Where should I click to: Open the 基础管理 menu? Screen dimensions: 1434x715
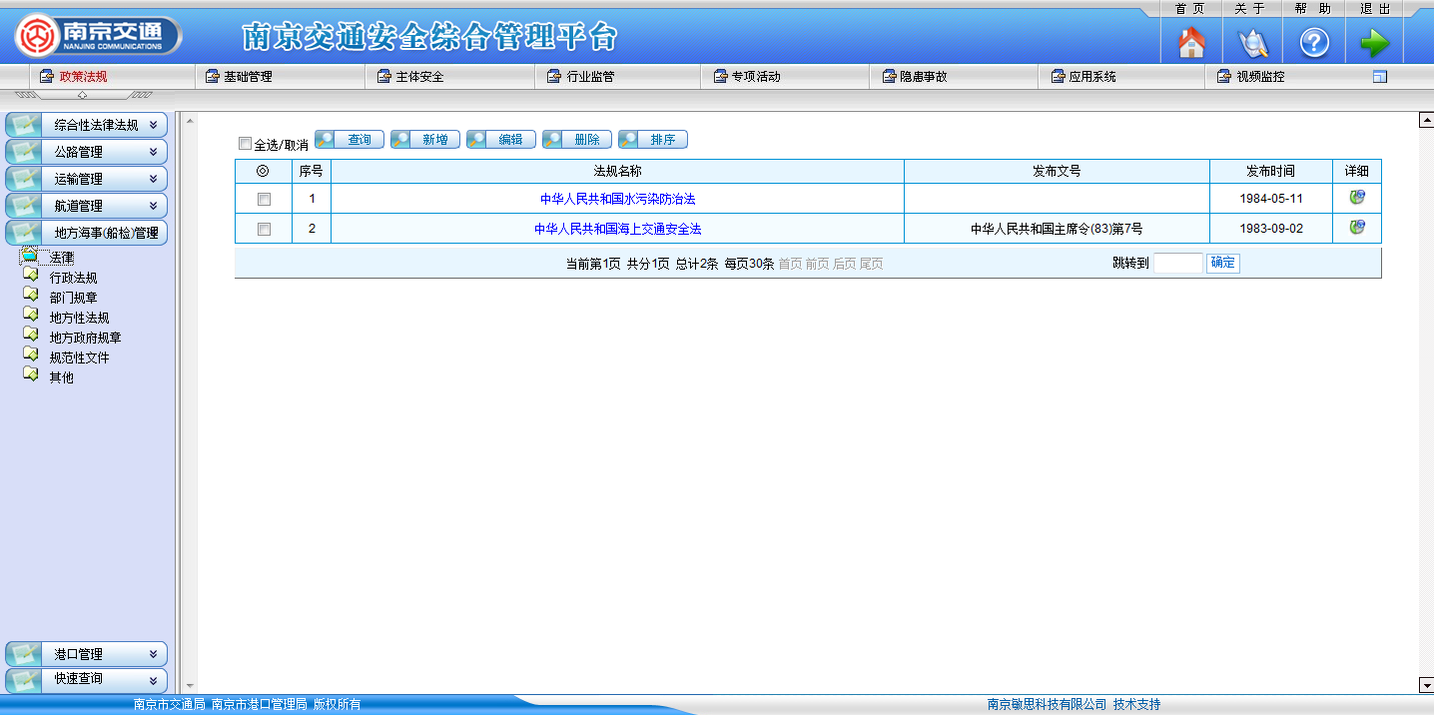(x=247, y=77)
